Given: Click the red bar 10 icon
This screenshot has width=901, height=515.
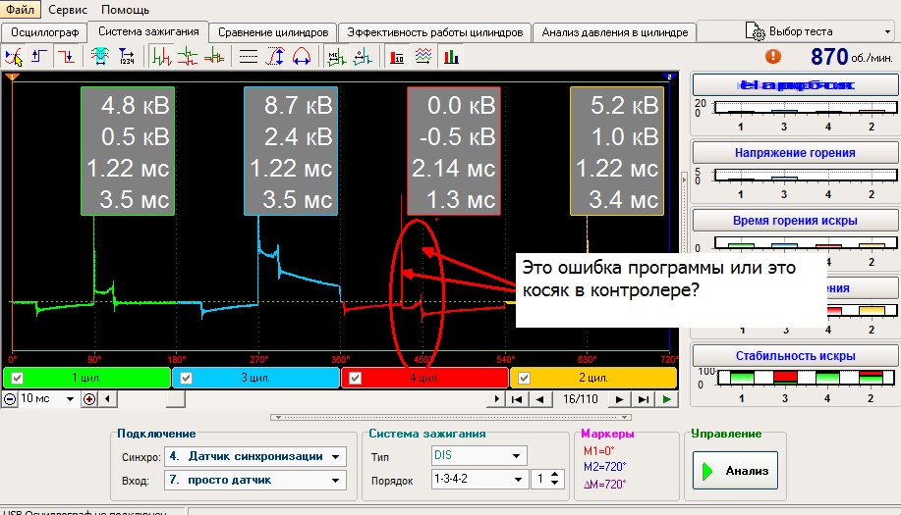Looking at the screenshot, I should pos(397,57).
